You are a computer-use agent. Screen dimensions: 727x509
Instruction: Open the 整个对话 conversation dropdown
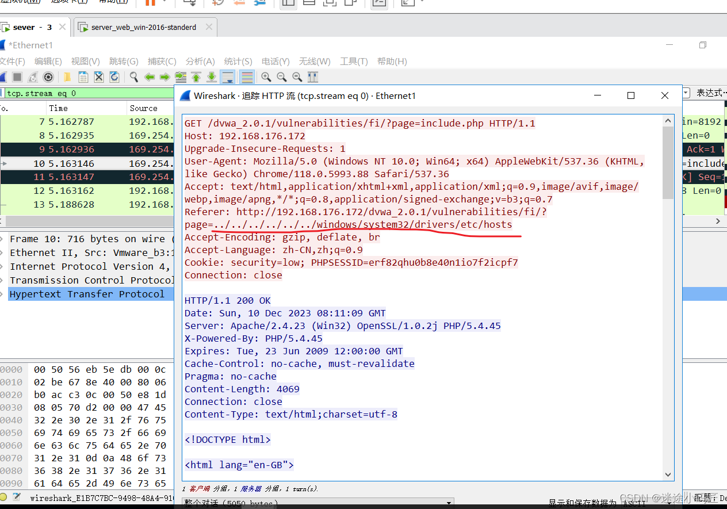(x=317, y=503)
